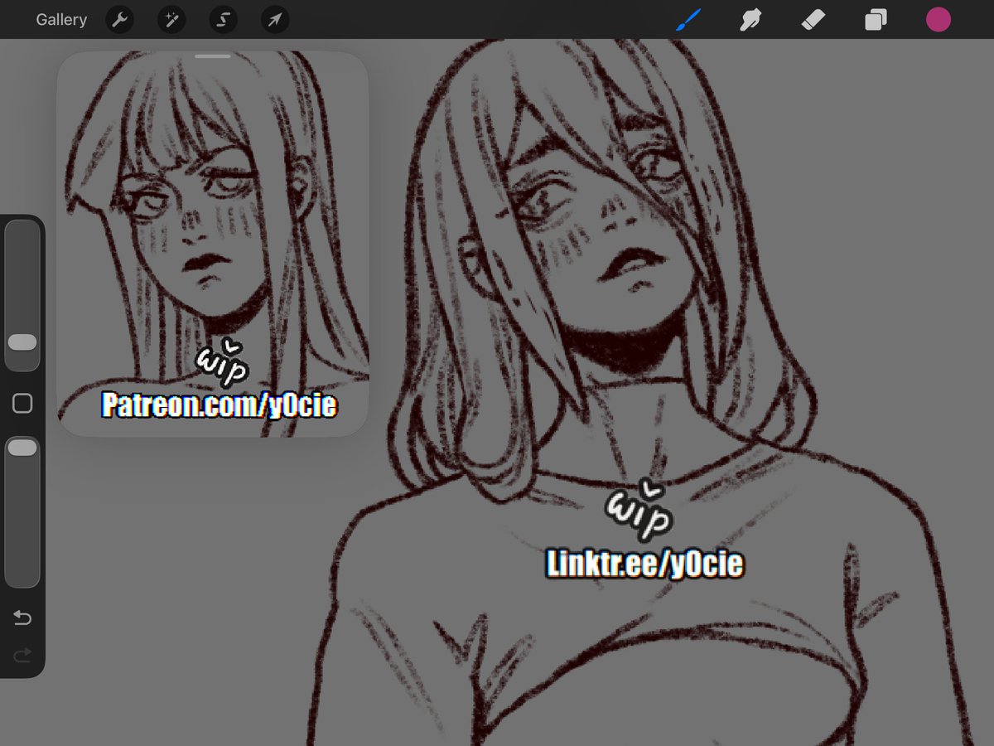Image resolution: width=994 pixels, height=746 pixels.
Task: Tap the square Modify button in sidebar
Action: coord(22,404)
